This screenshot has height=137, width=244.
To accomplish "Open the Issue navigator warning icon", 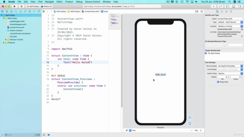I will point(21,11).
